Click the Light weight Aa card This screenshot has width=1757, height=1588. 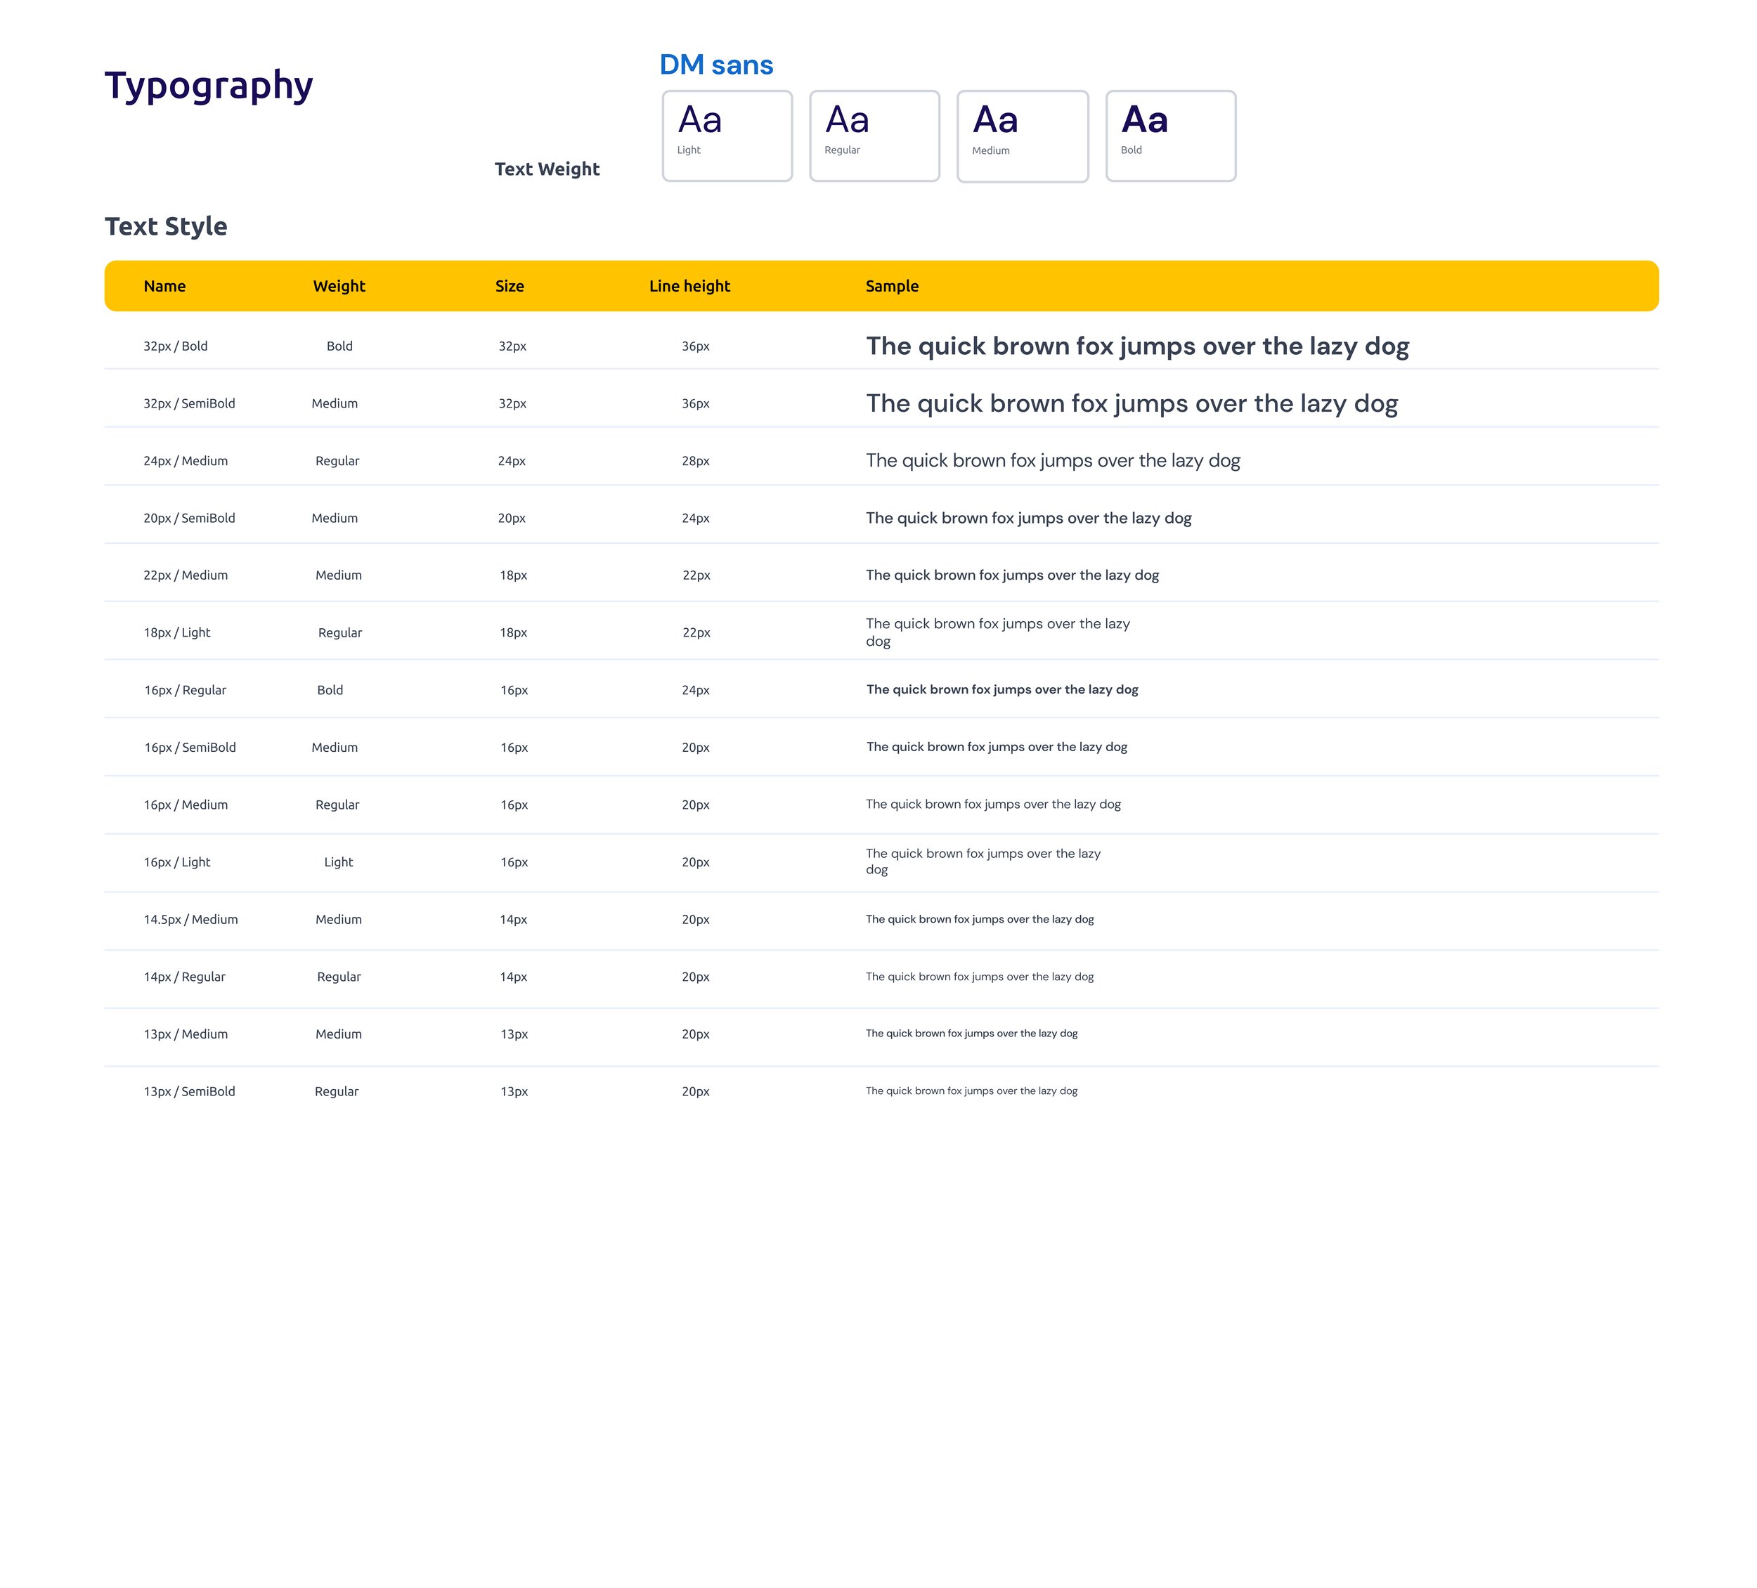coord(727,136)
